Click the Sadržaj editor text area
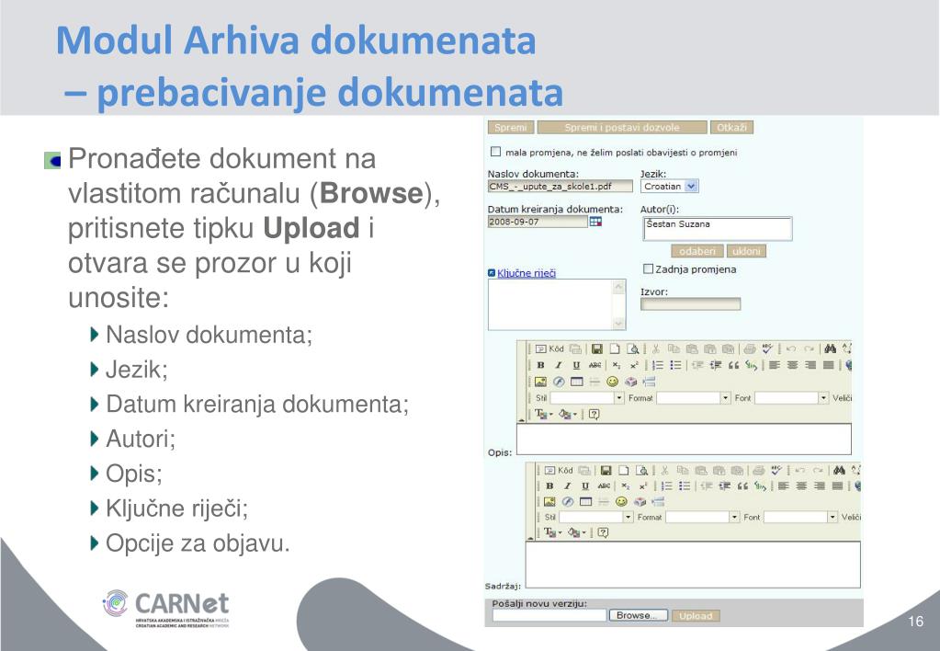 [x=693, y=565]
